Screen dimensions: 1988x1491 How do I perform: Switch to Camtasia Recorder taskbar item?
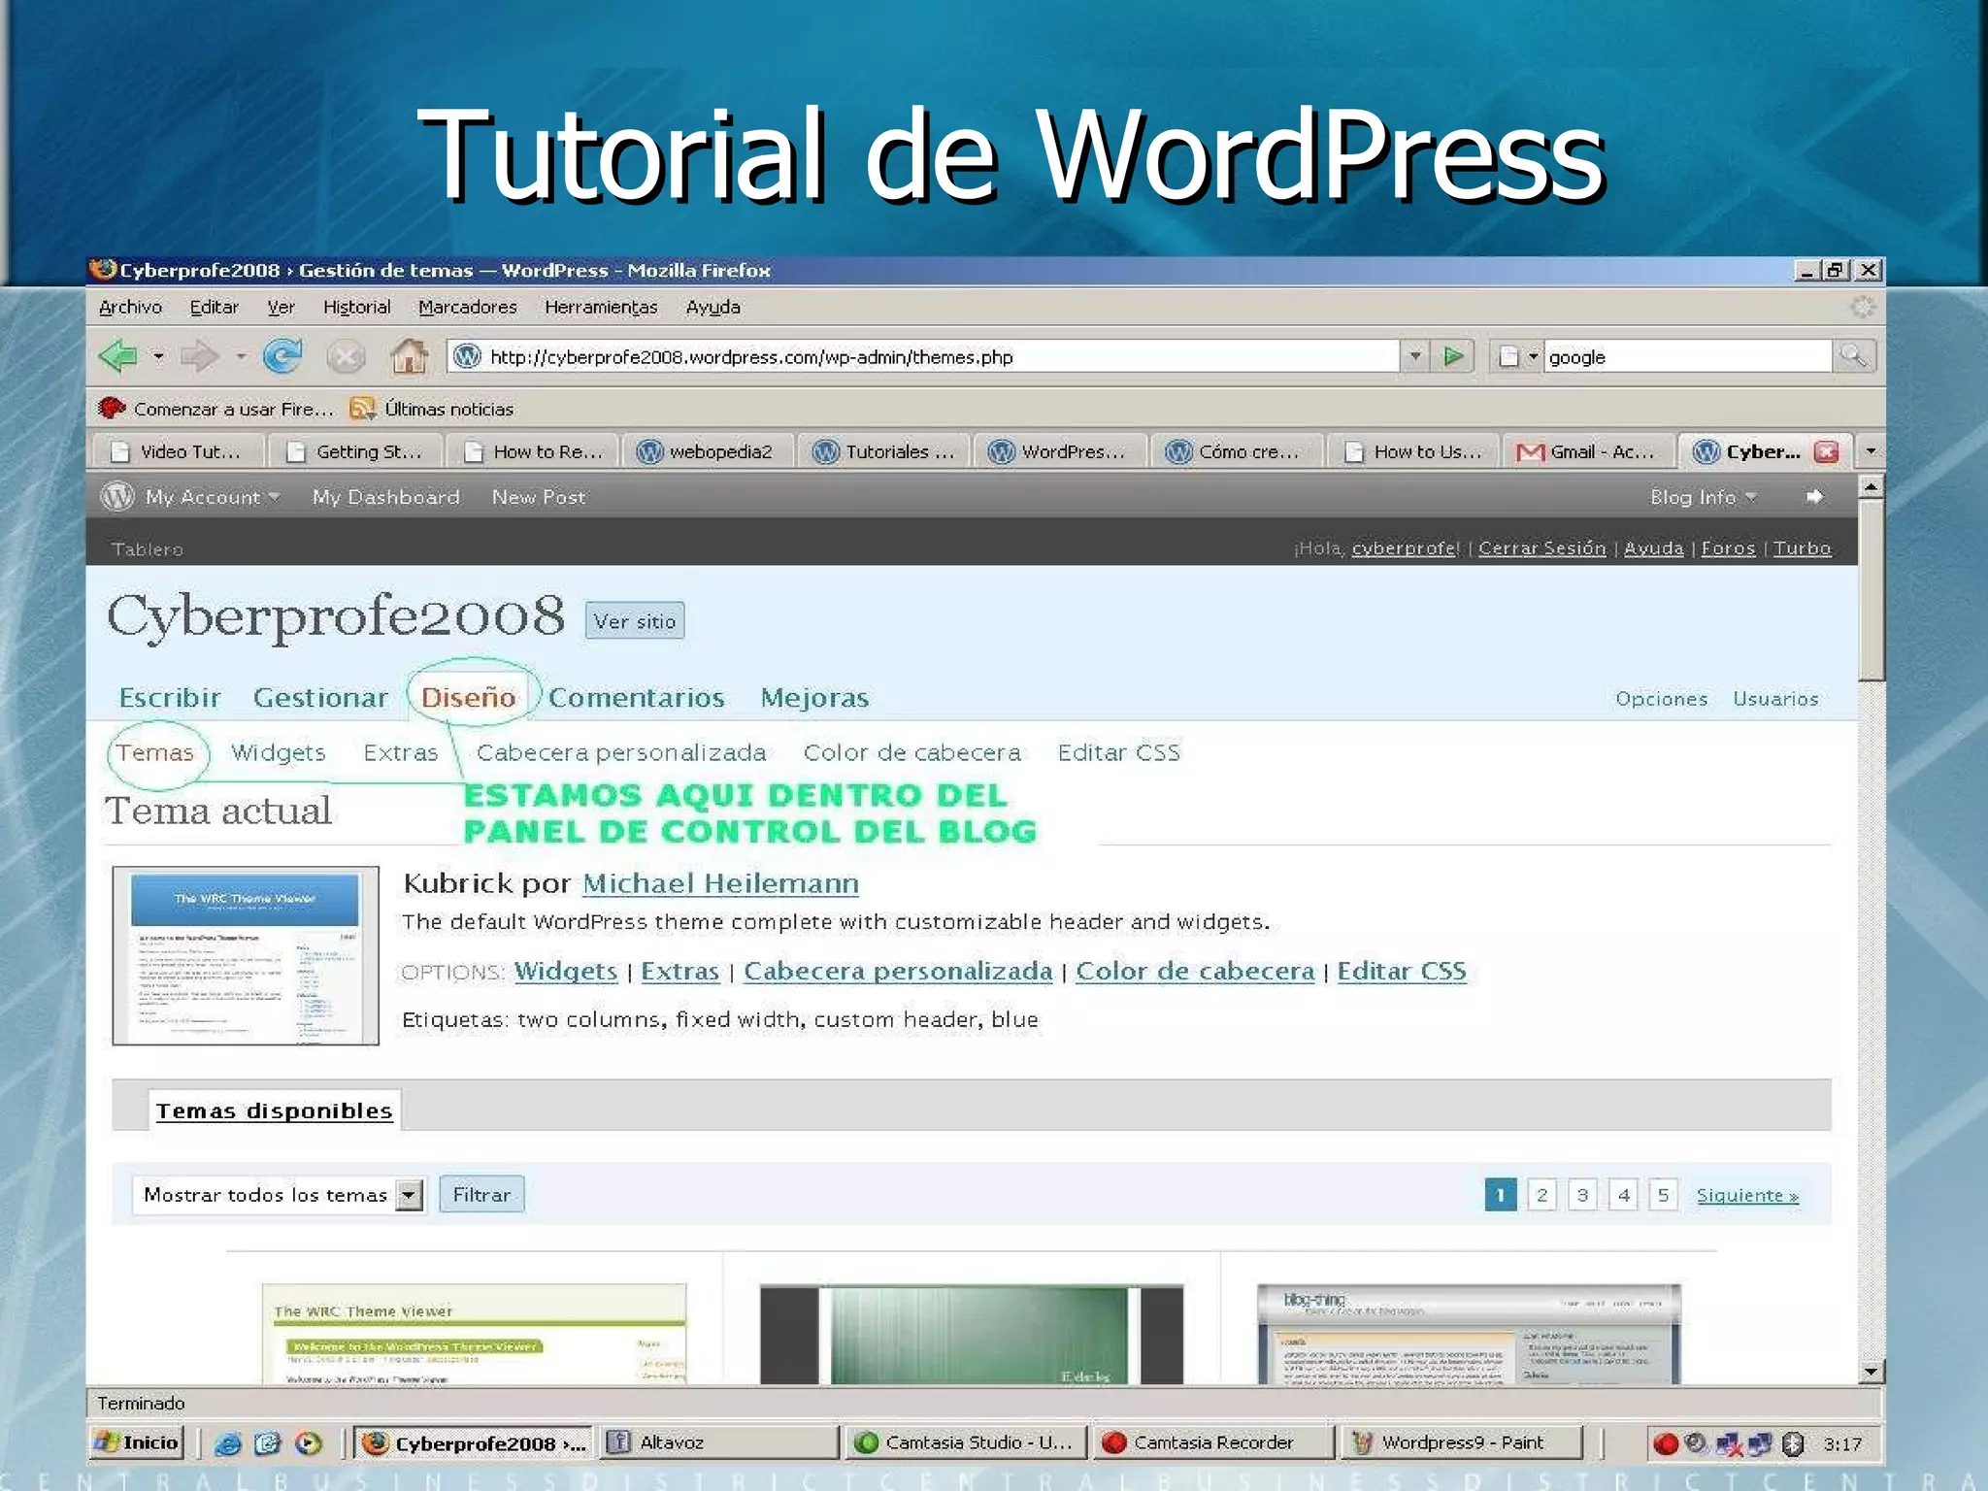pos(1213,1442)
